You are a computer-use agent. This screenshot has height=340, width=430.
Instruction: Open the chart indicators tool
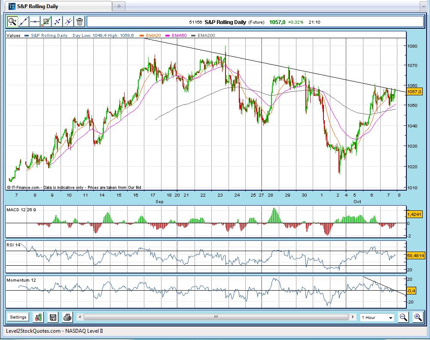point(46,21)
